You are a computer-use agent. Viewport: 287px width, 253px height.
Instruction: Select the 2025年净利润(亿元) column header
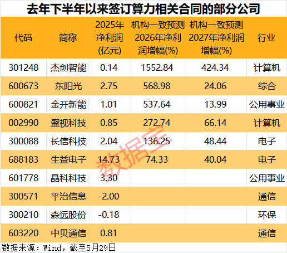coord(110,38)
